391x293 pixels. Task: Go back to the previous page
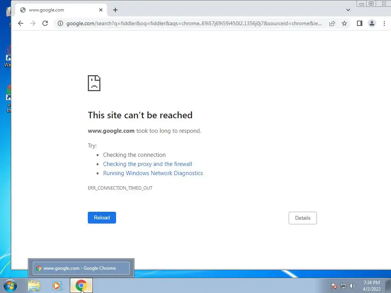21,23
